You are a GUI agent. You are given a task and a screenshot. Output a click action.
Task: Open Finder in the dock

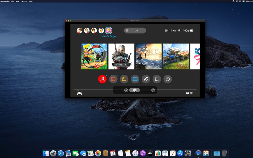click(x=46, y=153)
